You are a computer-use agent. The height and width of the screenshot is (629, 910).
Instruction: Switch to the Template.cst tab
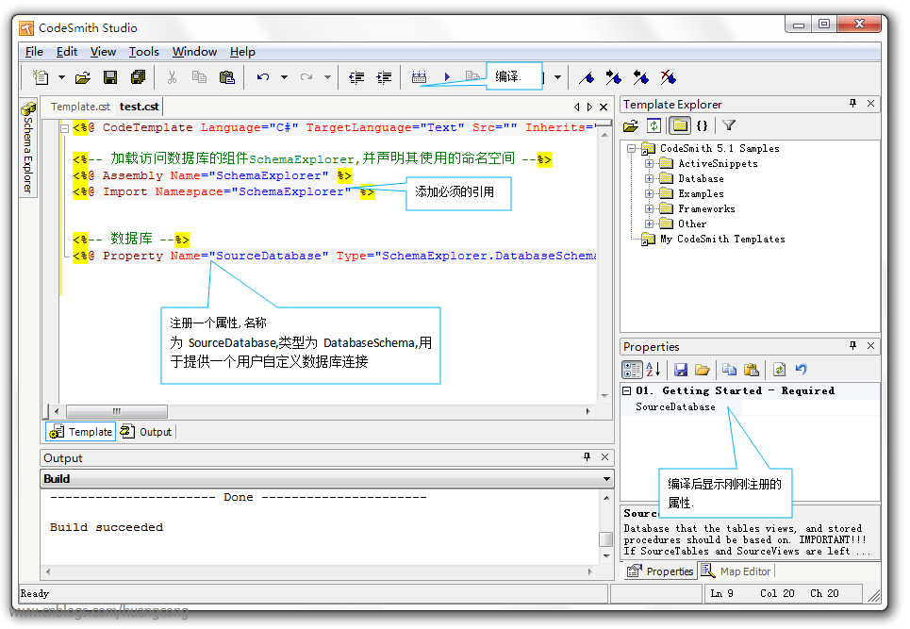[x=80, y=107]
